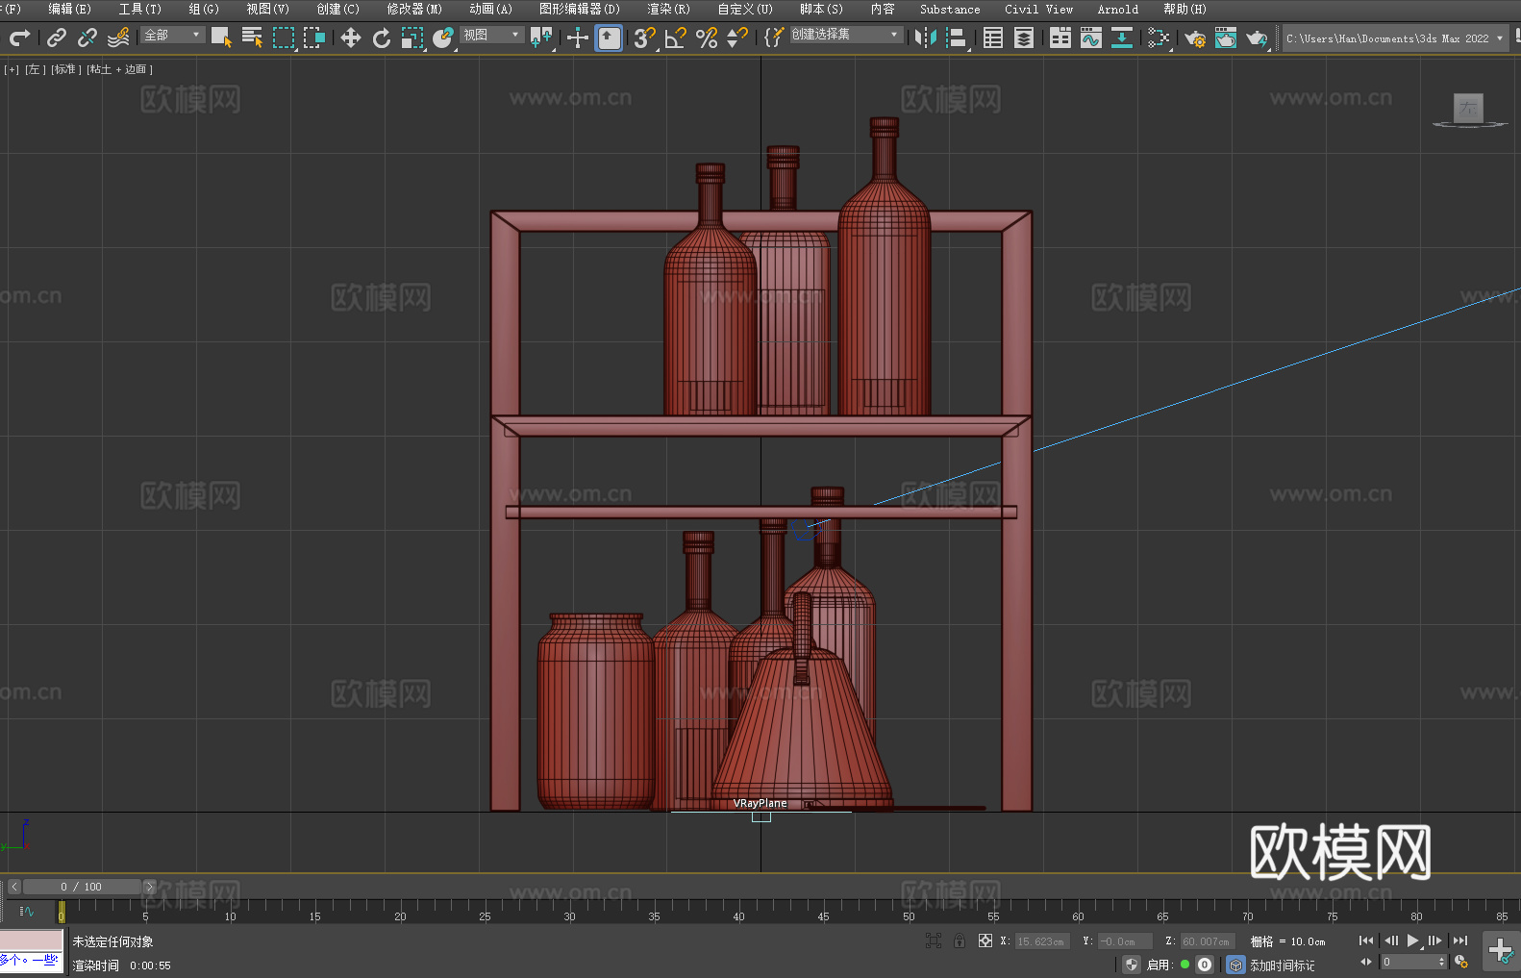1521x978 pixels.
Task: Activate Select and Scale tool
Action: [412, 38]
